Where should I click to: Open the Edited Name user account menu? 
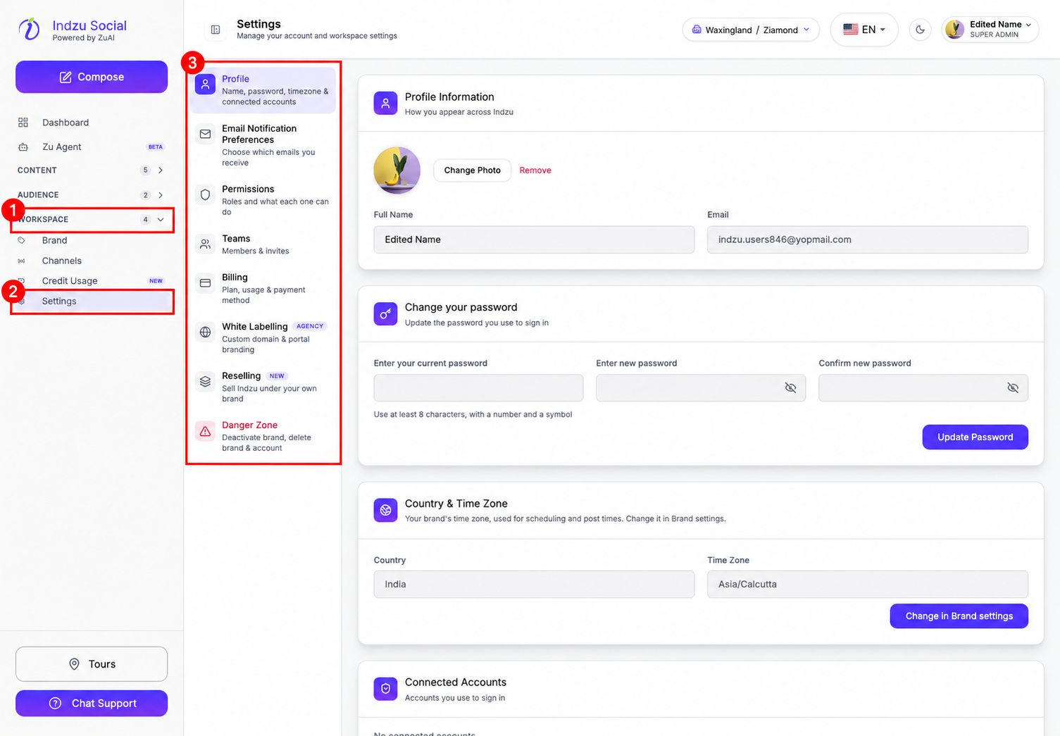click(x=990, y=30)
